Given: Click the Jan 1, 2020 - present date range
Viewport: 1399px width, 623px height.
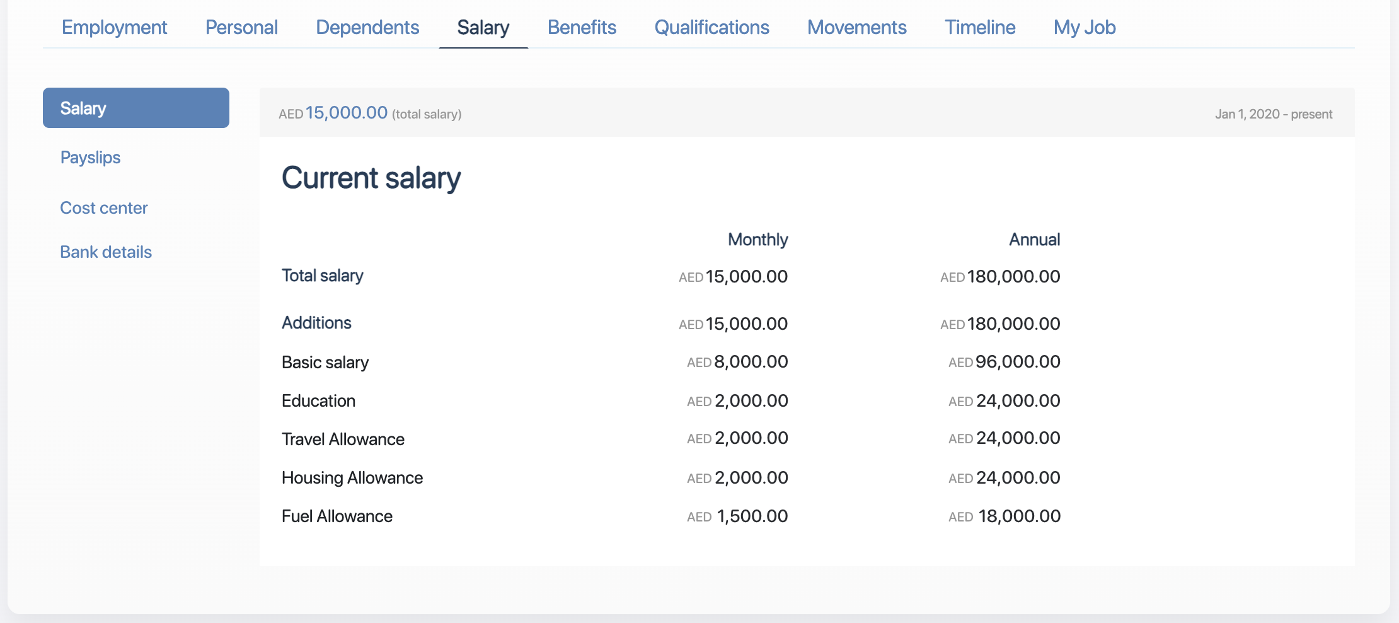Looking at the screenshot, I should (x=1273, y=114).
